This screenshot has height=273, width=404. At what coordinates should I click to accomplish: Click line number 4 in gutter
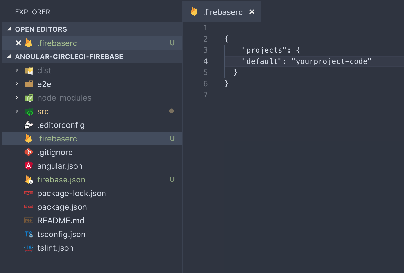tap(205, 61)
